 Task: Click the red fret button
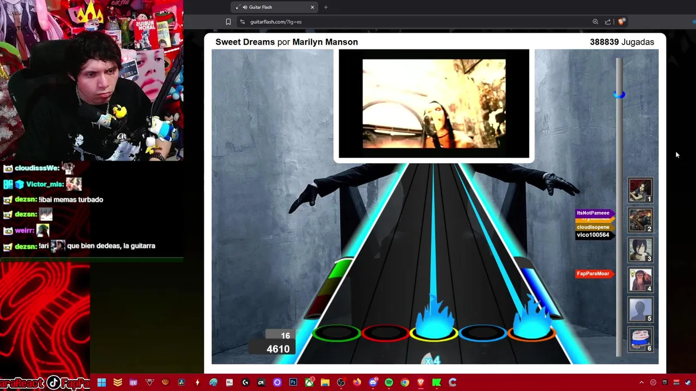point(385,333)
